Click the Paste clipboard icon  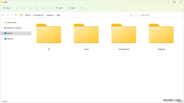pos(30,8)
